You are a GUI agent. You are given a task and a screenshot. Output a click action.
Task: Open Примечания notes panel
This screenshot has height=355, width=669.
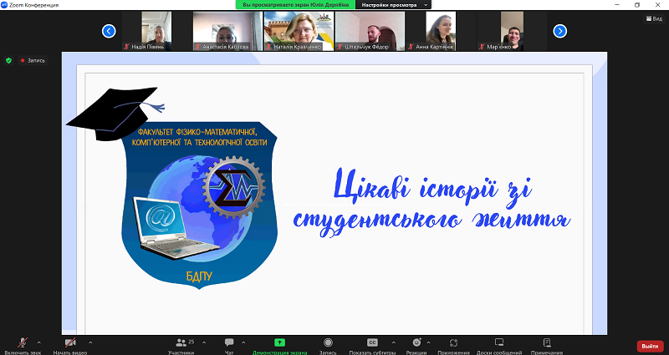pyautogui.click(x=547, y=346)
